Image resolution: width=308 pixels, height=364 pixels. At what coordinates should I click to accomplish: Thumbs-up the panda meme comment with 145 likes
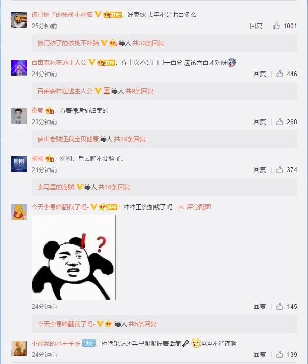280,307
